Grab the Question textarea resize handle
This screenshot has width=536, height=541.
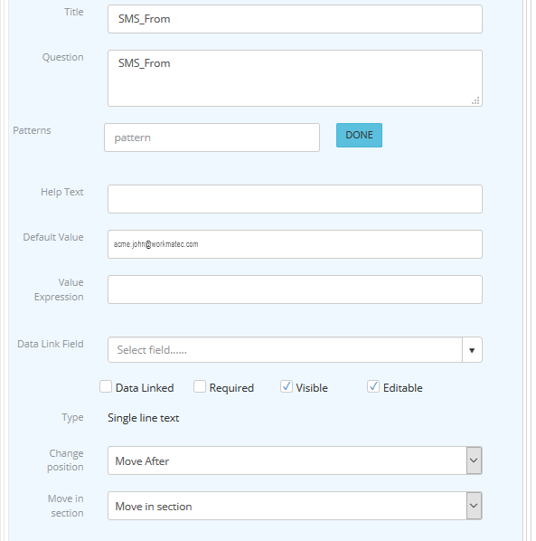(475, 100)
